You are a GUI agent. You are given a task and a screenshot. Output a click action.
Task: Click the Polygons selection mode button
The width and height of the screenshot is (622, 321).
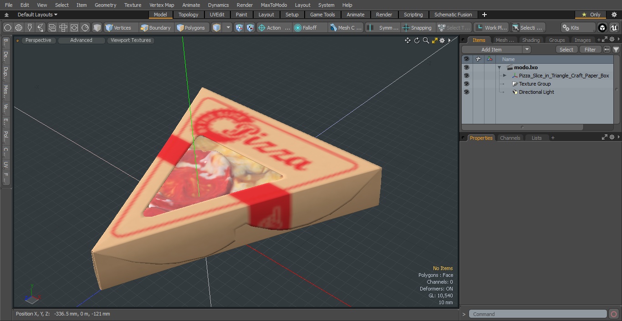(x=191, y=28)
